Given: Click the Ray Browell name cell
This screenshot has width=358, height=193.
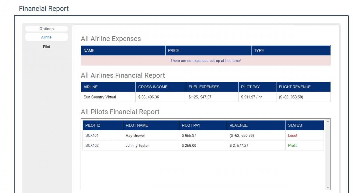Looking at the screenshot, I should pyautogui.click(x=151, y=135).
